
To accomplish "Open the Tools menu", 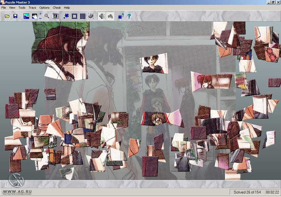I will (x=22, y=8).
